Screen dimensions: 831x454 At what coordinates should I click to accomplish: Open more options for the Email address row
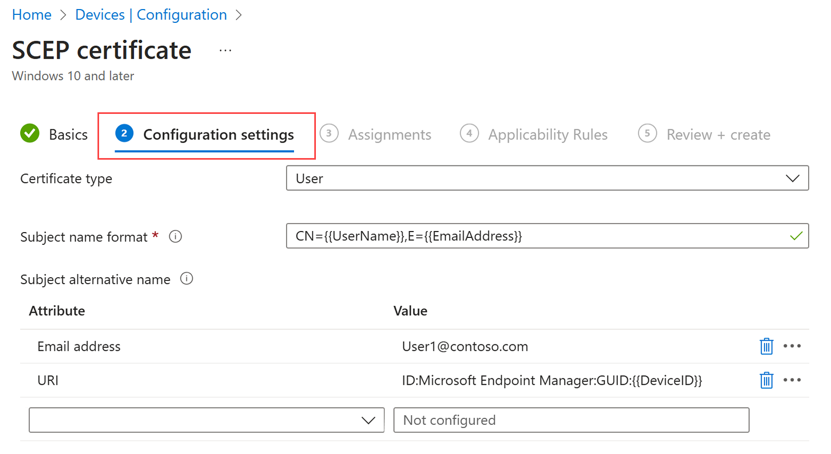(793, 346)
